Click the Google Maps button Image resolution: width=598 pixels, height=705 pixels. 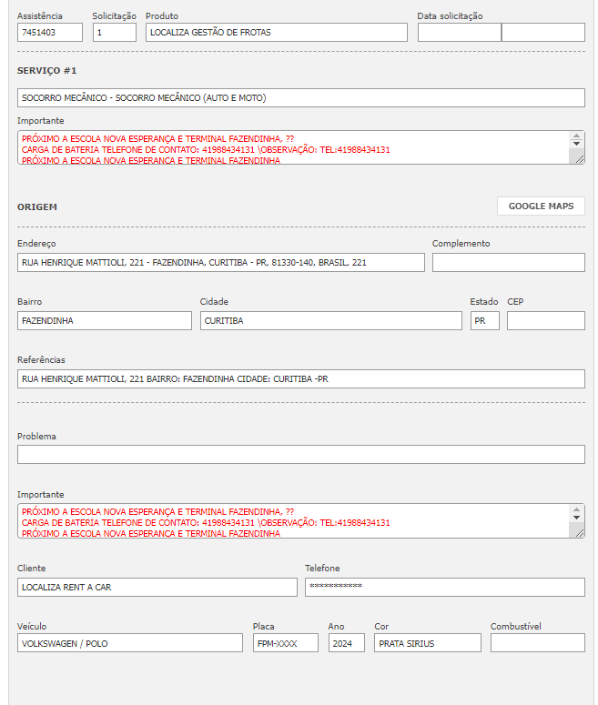pos(541,206)
